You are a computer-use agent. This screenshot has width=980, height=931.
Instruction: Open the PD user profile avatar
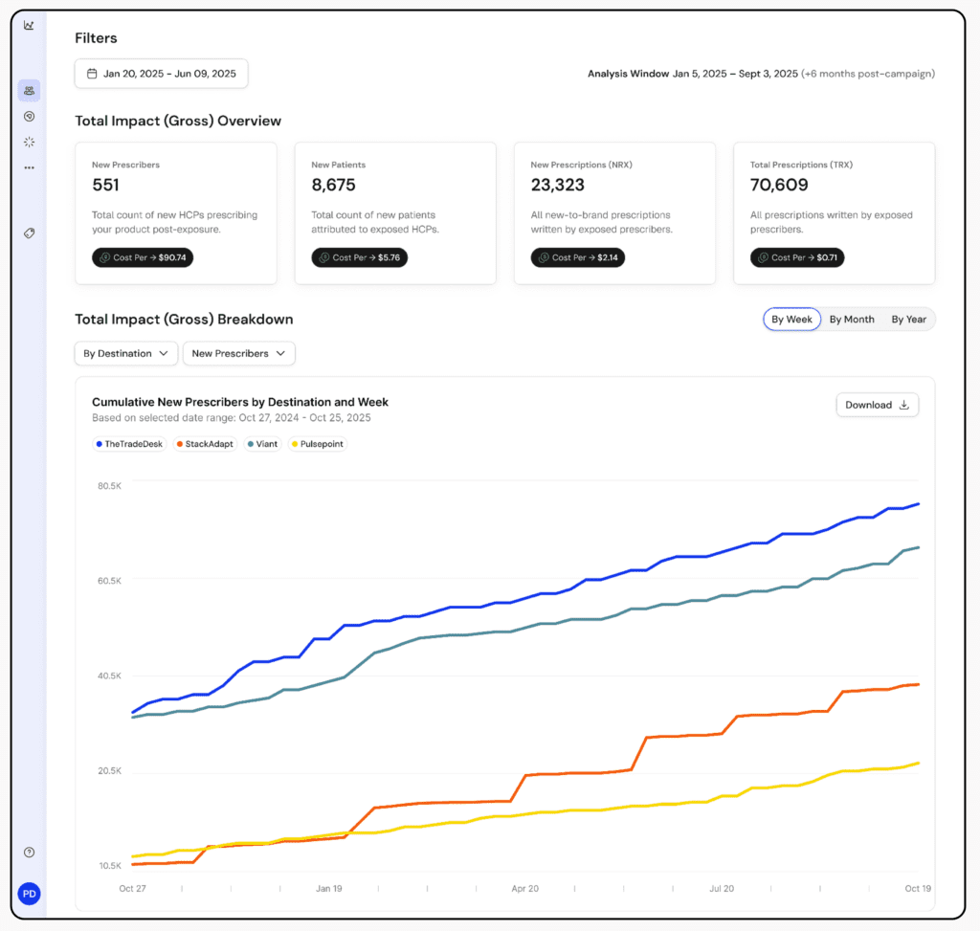coord(29,894)
